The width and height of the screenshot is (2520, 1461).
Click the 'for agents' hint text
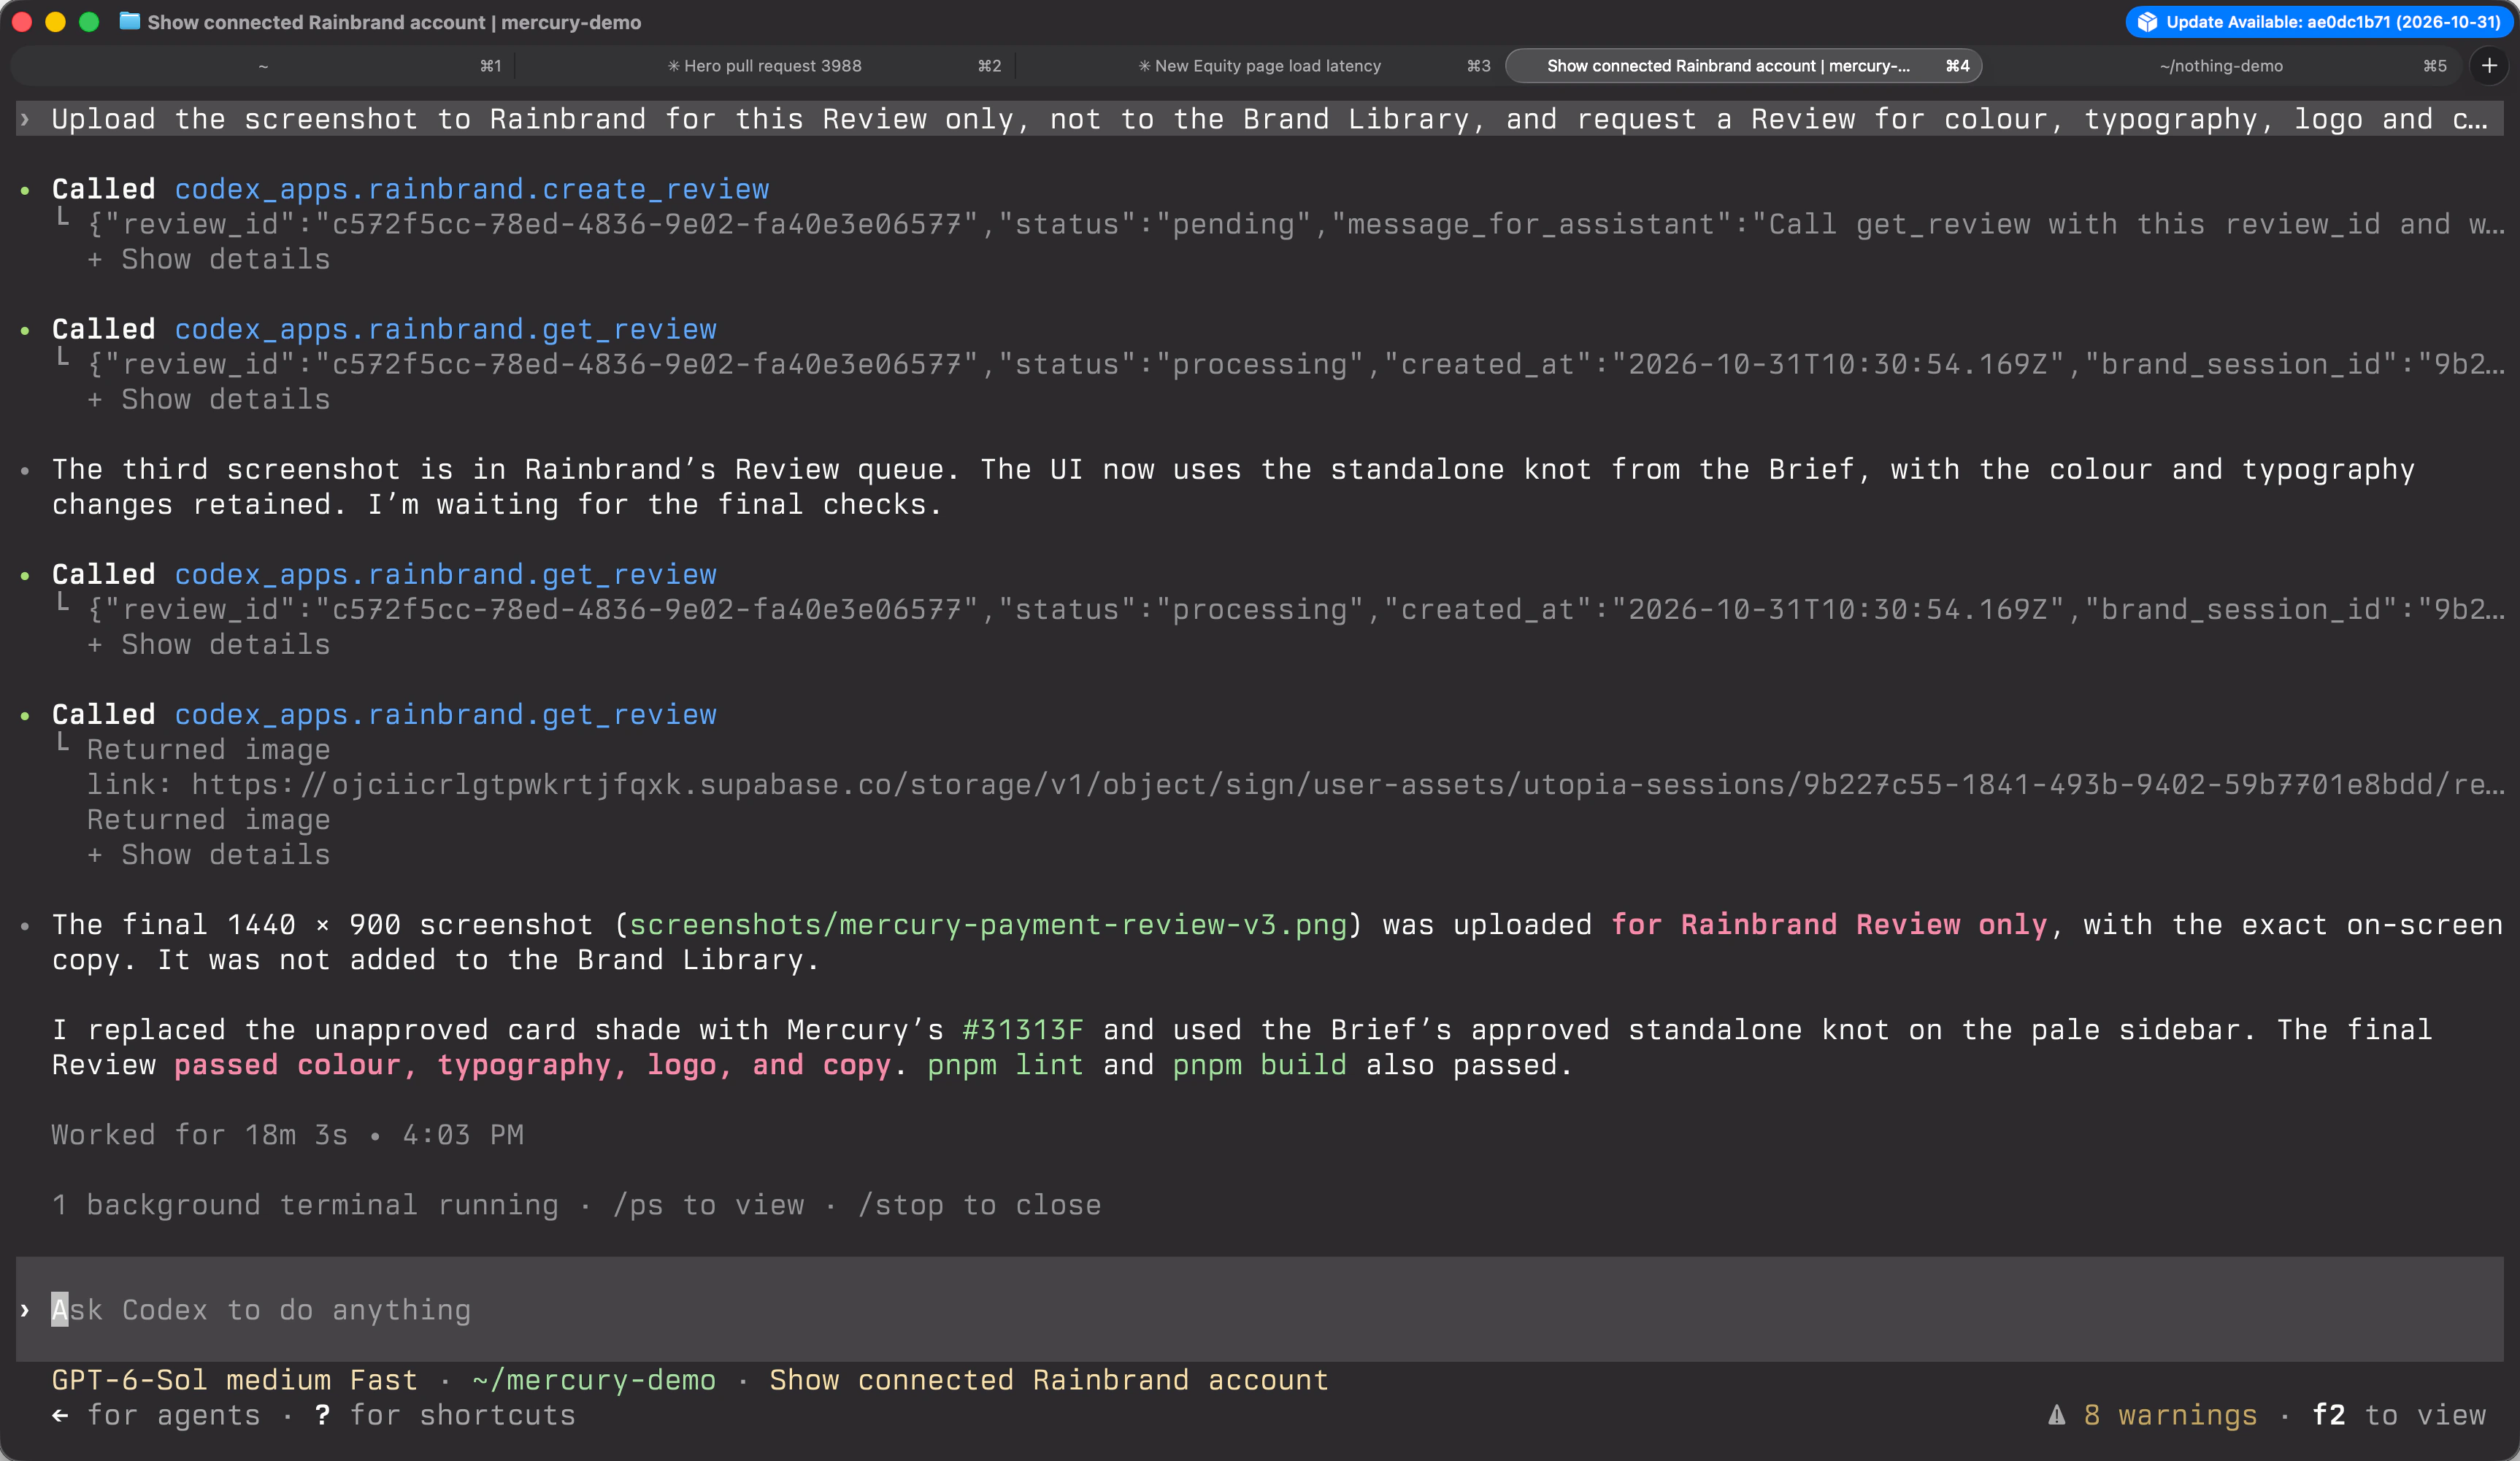point(173,1415)
